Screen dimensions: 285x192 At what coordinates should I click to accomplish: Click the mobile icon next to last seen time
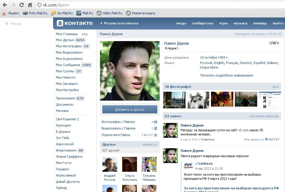280,34
